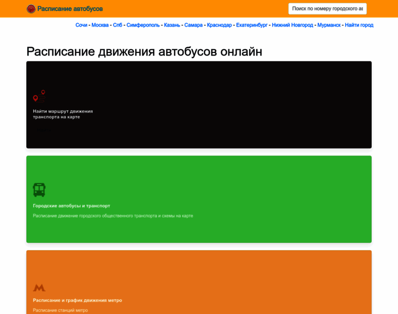Click the green bus icon
398x314 pixels.
pos(39,190)
